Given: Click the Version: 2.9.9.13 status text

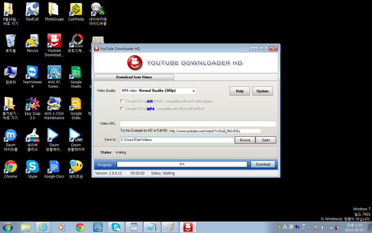Looking at the screenshot, I should click(x=108, y=173).
